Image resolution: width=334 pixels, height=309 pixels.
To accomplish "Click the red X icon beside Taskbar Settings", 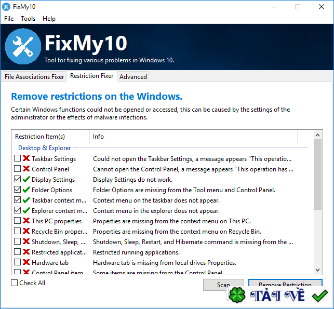I will click(x=26, y=158).
